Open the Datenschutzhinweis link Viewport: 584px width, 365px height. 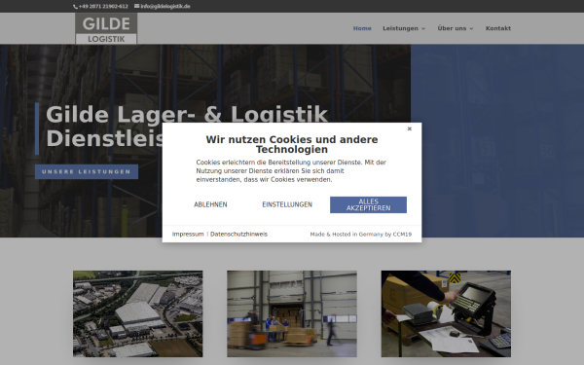point(238,235)
